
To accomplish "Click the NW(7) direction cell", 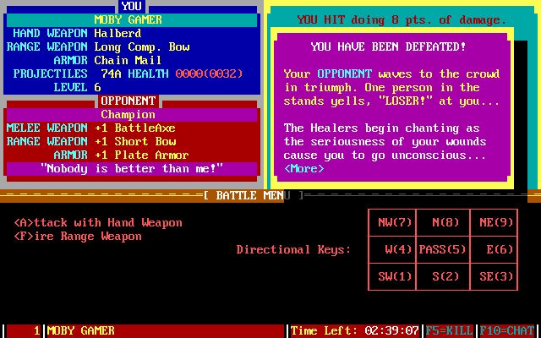I will tap(392, 222).
